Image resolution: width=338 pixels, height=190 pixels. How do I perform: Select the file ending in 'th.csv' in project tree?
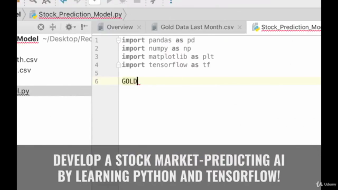pos(27,60)
